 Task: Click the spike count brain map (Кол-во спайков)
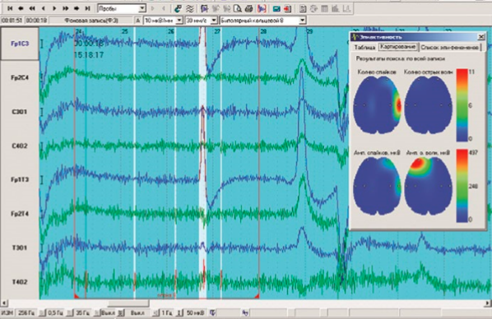377,105
